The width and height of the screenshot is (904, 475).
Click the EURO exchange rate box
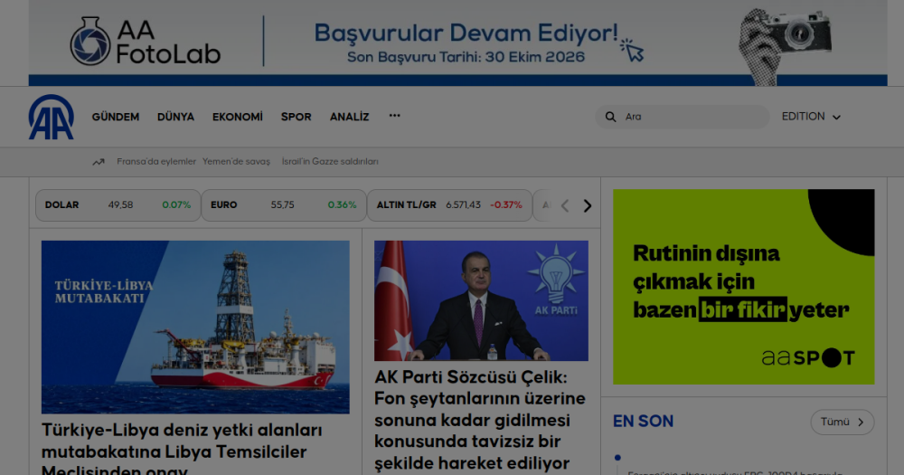(x=284, y=205)
